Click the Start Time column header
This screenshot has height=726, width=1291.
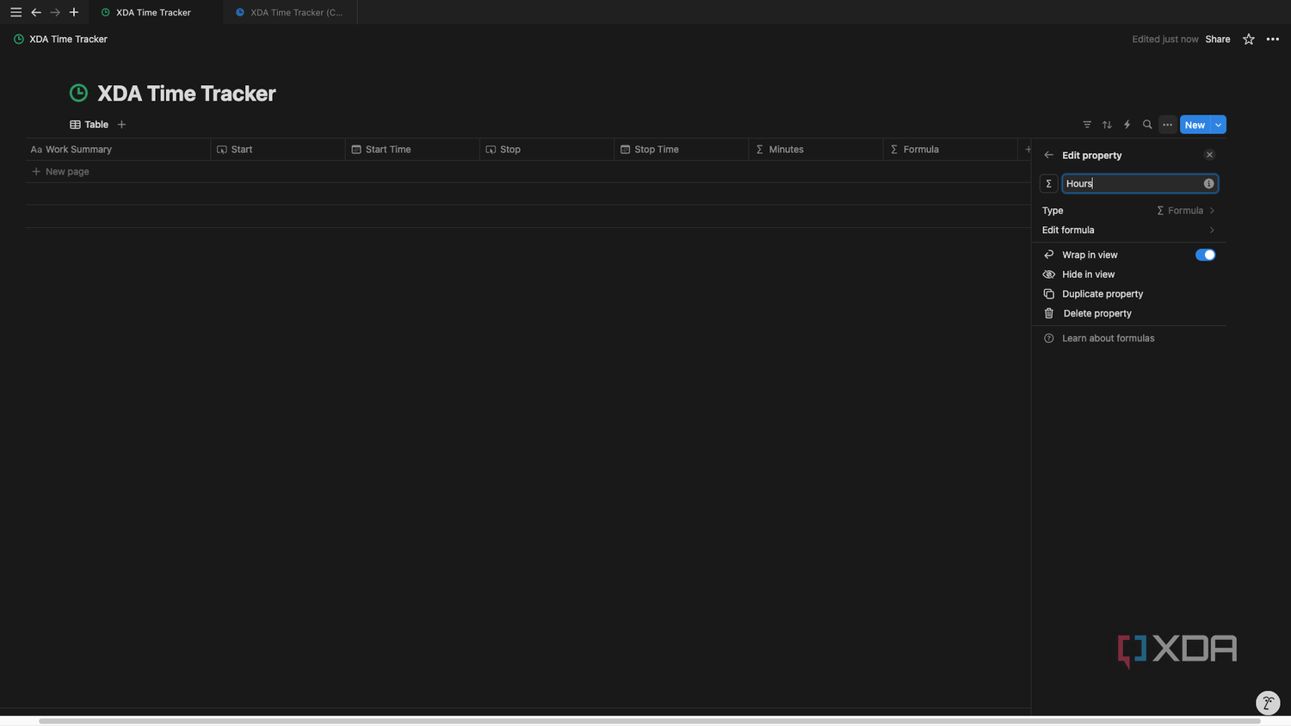pos(412,150)
